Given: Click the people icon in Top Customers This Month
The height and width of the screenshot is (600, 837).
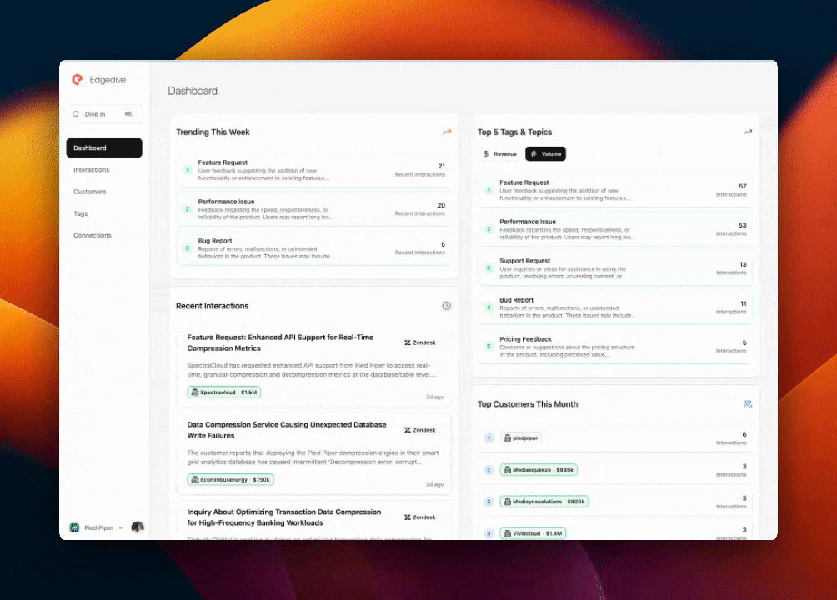Looking at the screenshot, I should coord(748,404).
